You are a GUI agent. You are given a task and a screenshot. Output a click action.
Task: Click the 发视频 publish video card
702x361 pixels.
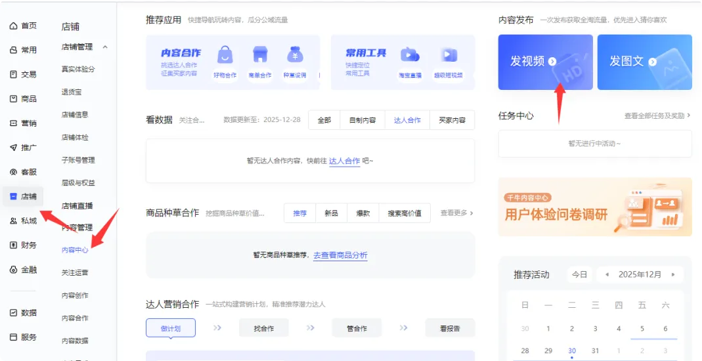click(x=545, y=62)
